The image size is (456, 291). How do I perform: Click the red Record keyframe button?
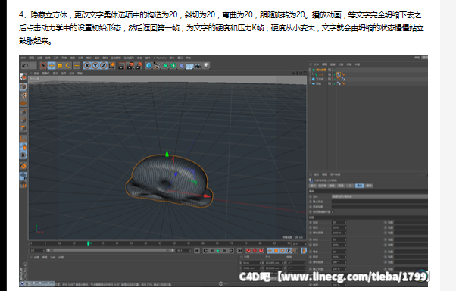pos(248,251)
